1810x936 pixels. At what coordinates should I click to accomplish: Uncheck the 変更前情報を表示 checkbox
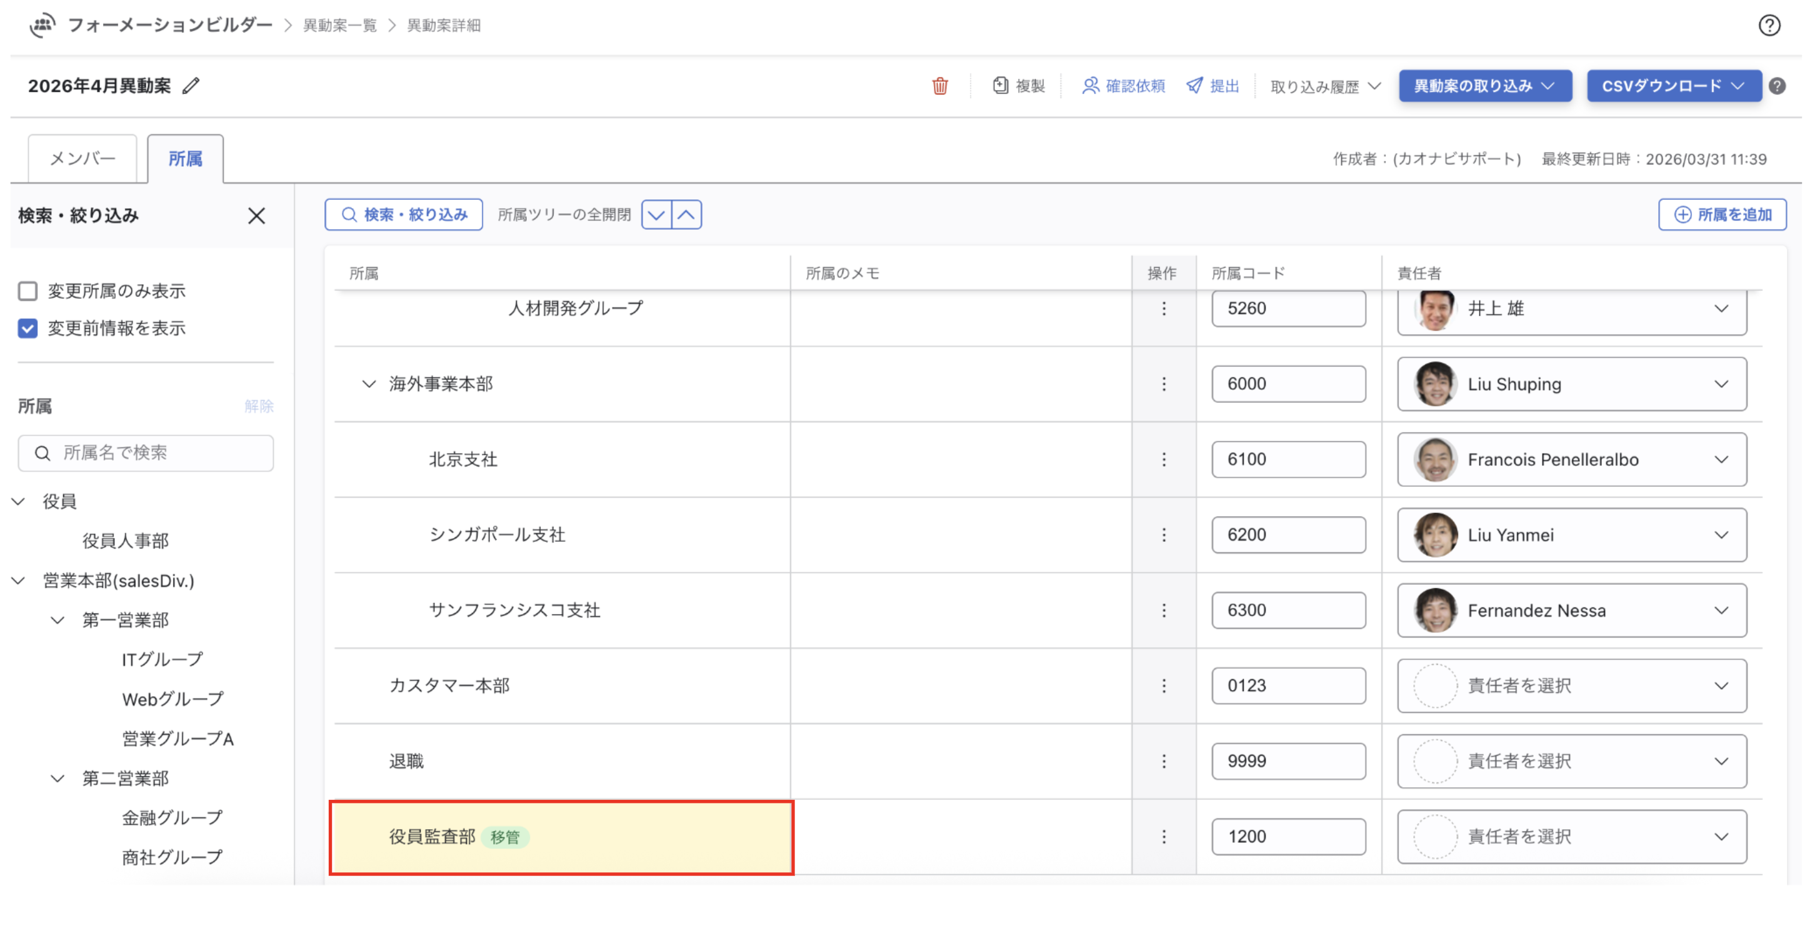(x=27, y=328)
